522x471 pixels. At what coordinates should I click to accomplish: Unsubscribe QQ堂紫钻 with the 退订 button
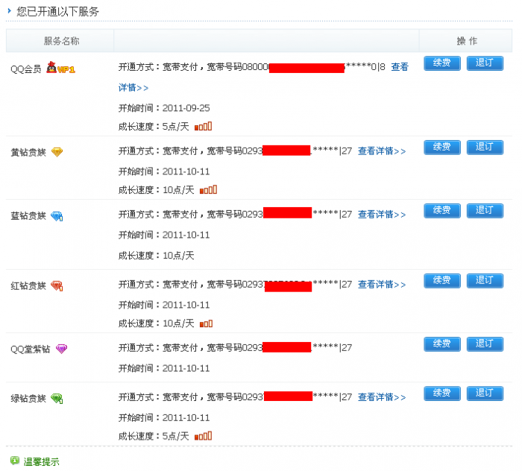pyautogui.click(x=485, y=344)
